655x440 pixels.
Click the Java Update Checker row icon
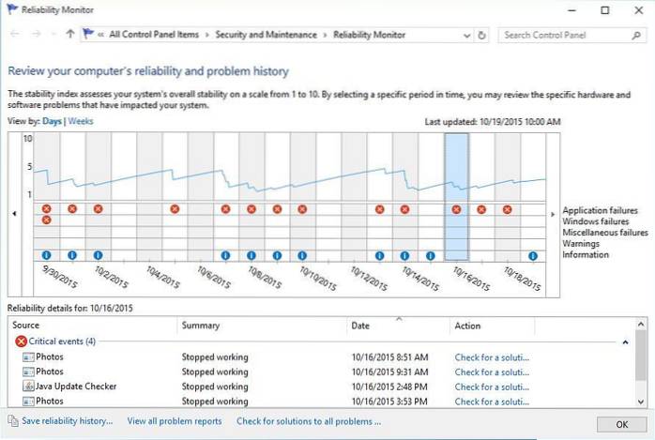pos(27,387)
